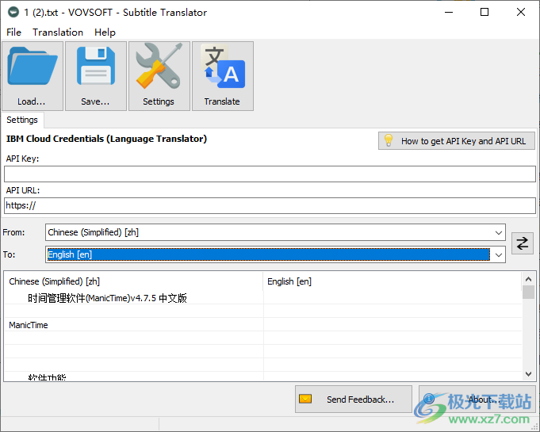The height and width of the screenshot is (432, 540).
Task: Click How to get API Key and API URL
Action: click(456, 141)
